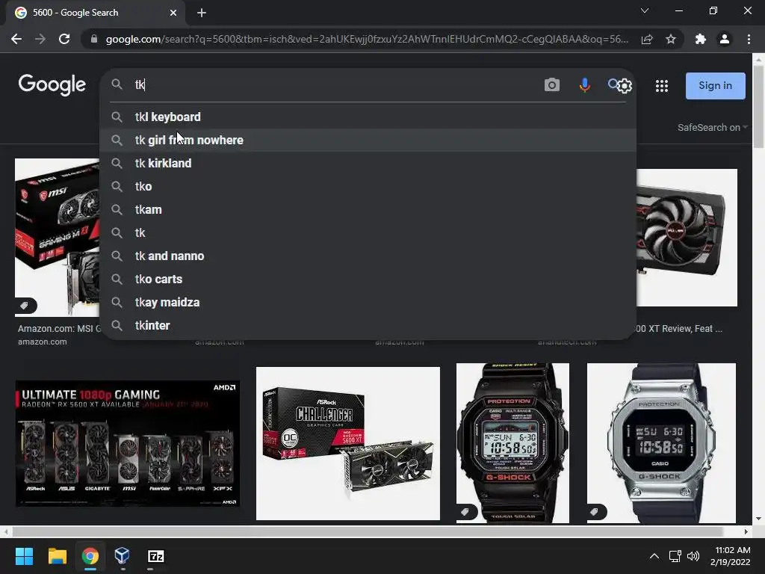The image size is (765, 574).
Task: Select suggestion tk and nanno
Action: coord(368,256)
